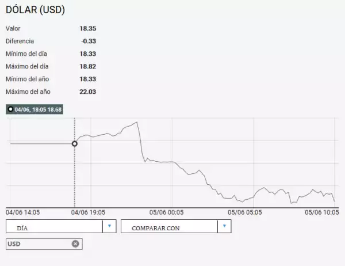This screenshot has width=345, height=266.
Task: Open the DÍA period dropdown arrow
Action: point(110,226)
